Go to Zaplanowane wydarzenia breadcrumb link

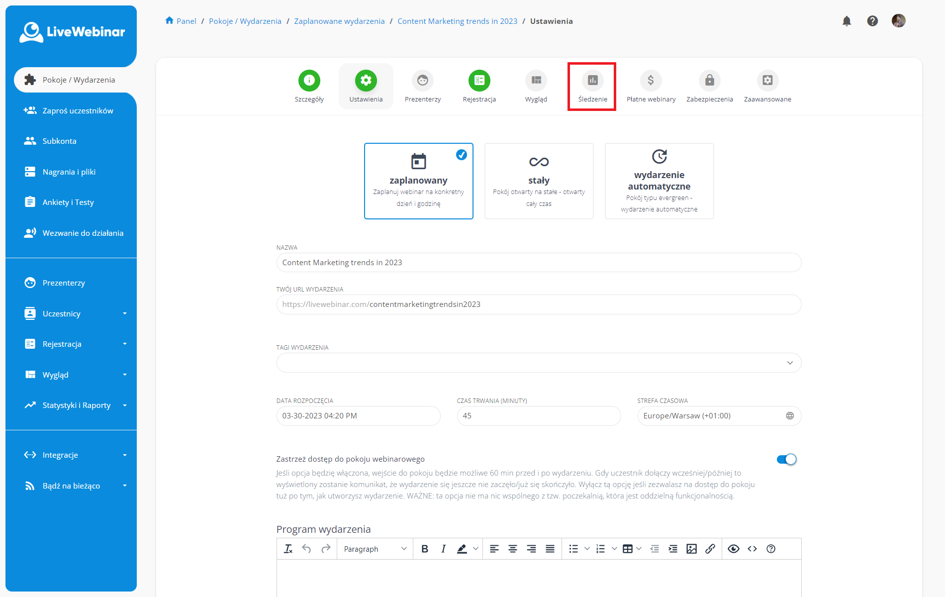coord(339,21)
